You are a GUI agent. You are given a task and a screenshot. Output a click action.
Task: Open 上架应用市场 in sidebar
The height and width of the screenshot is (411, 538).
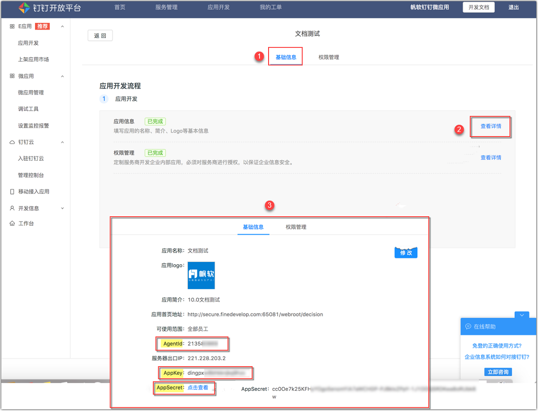click(34, 60)
